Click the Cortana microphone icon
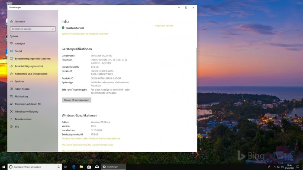The height and width of the screenshot is (170, 303). (58, 167)
